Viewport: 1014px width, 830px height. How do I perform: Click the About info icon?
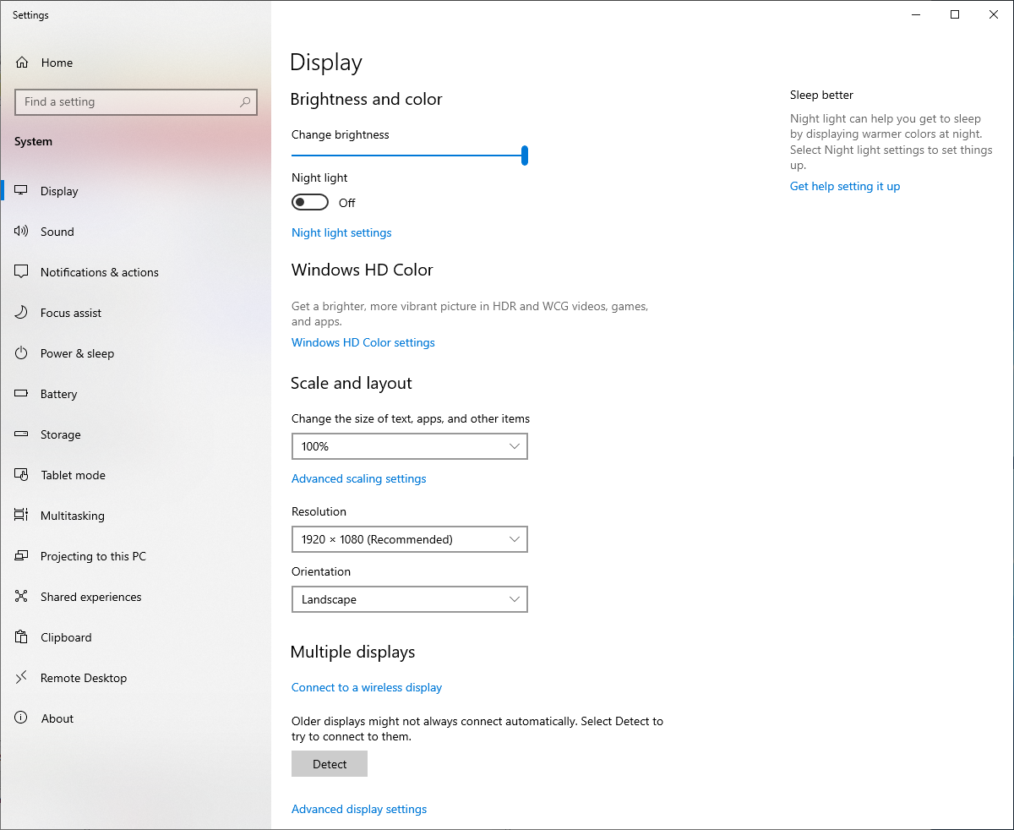click(22, 718)
